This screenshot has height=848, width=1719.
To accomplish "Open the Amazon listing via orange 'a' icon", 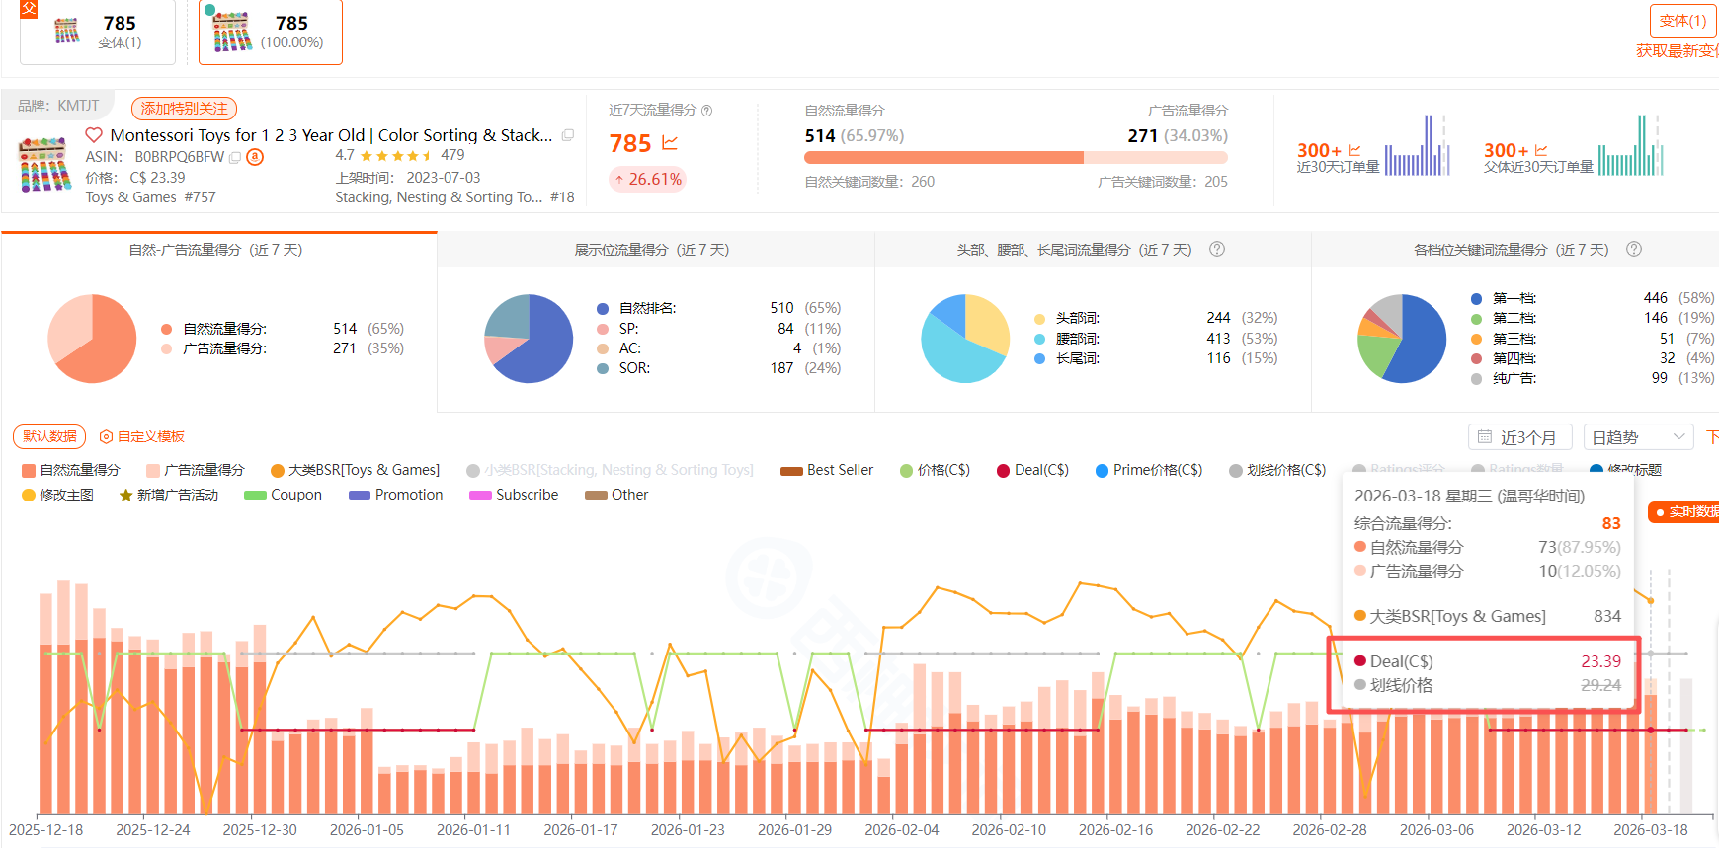I will [255, 157].
